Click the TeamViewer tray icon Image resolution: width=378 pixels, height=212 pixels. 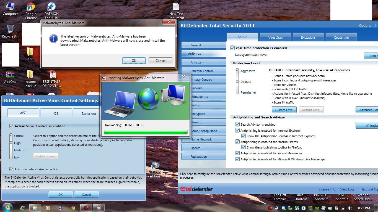click(284, 208)
